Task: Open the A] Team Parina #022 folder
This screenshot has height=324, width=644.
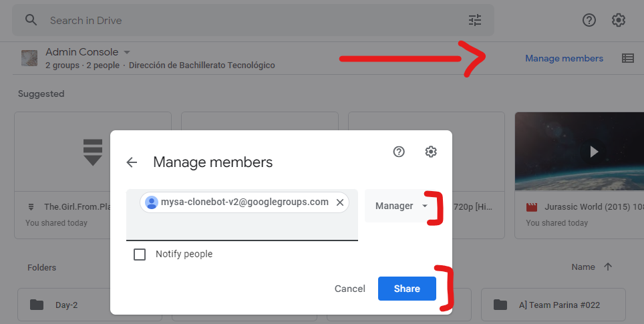Action: tap(553, 305)
